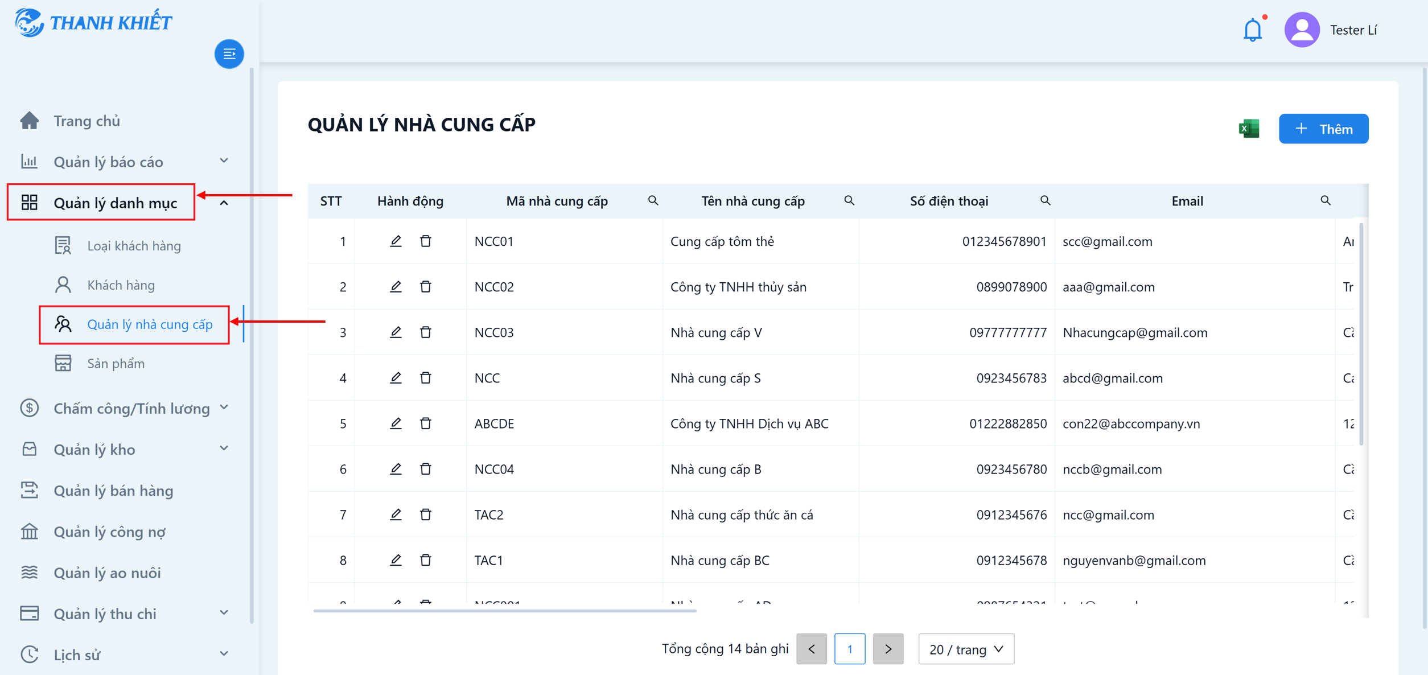1428x675 pixels.
Task: Delete the Nhà cung cấp S row
Action: (425, 377)
